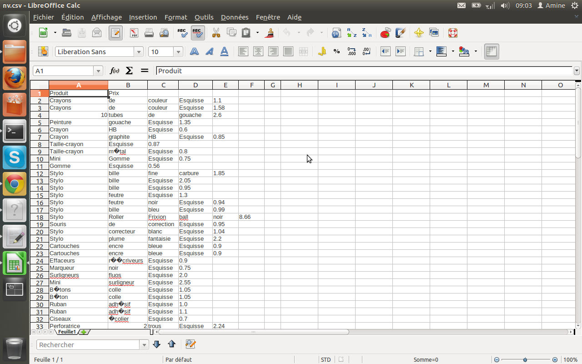Select column header B

[128, 85]
